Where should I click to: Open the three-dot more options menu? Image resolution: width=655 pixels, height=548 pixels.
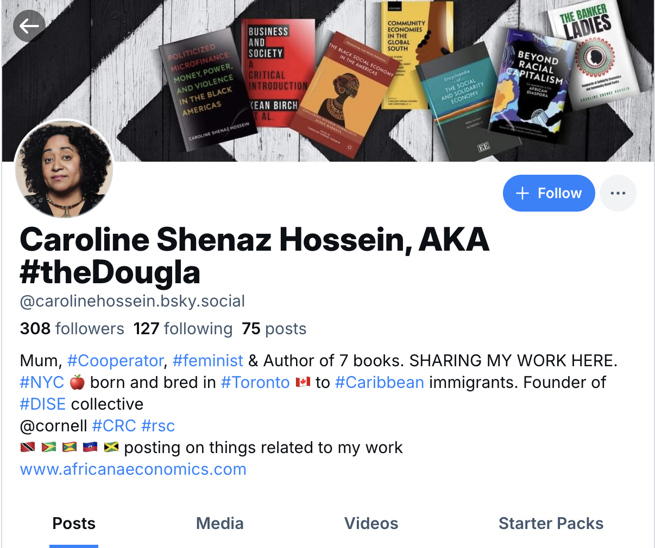pos(618,193)
